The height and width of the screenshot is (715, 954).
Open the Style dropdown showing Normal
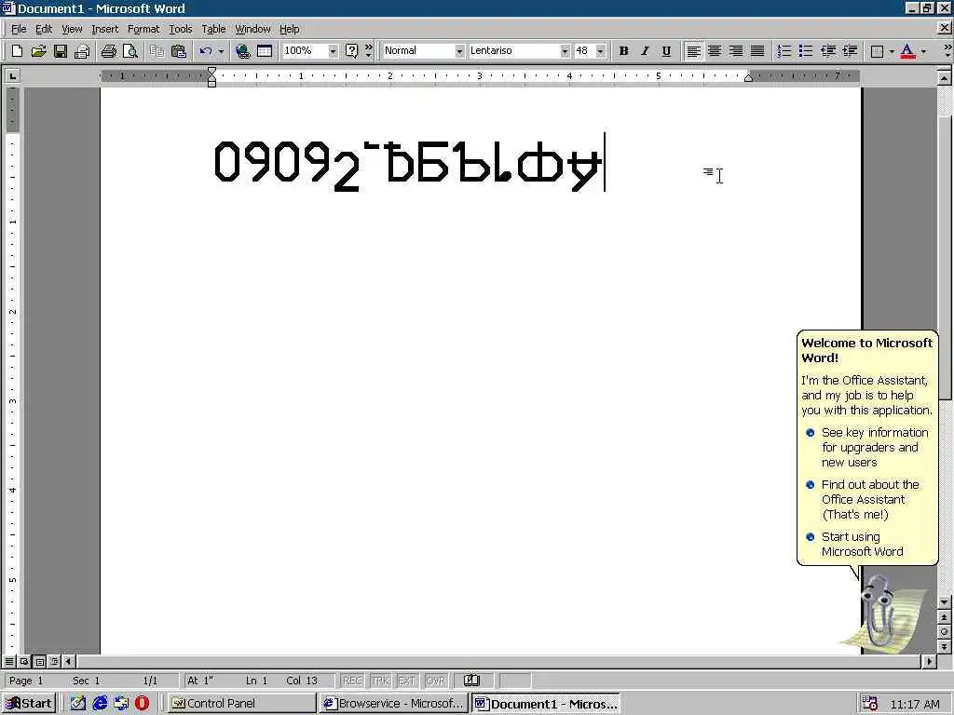click(459, 51)
